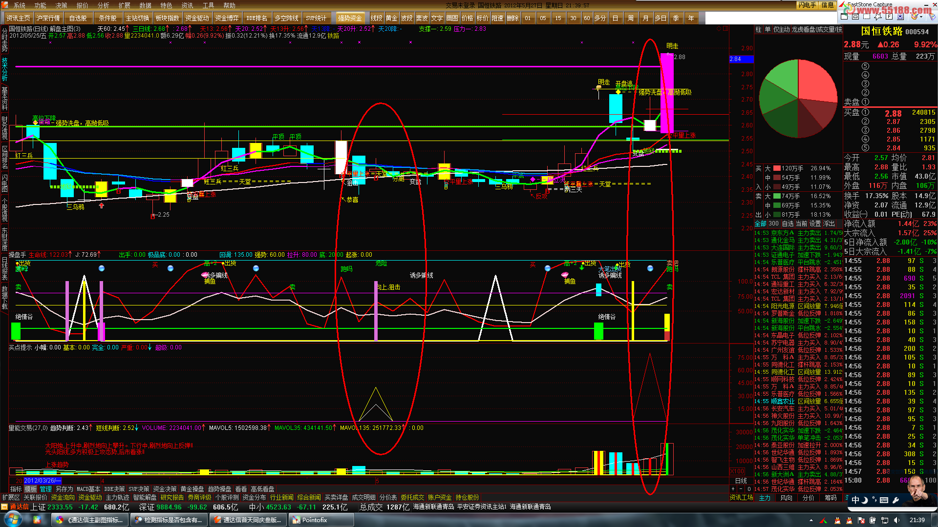Click the 资讯工场 link
938x527 pixels.
point(741,498)
